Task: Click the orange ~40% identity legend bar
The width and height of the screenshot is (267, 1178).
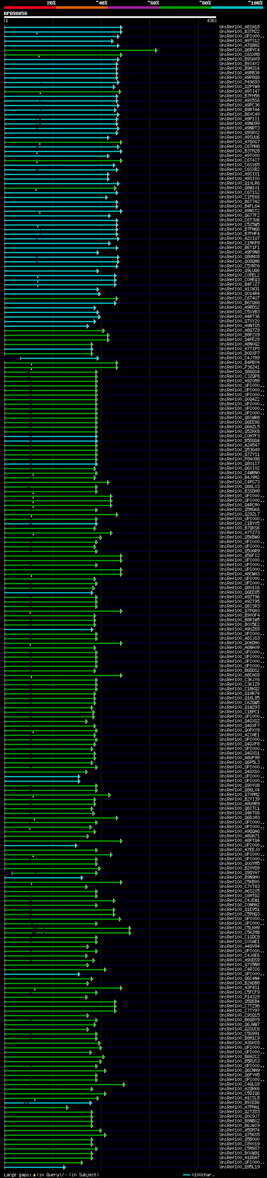Action: click(x=82, y=8)
